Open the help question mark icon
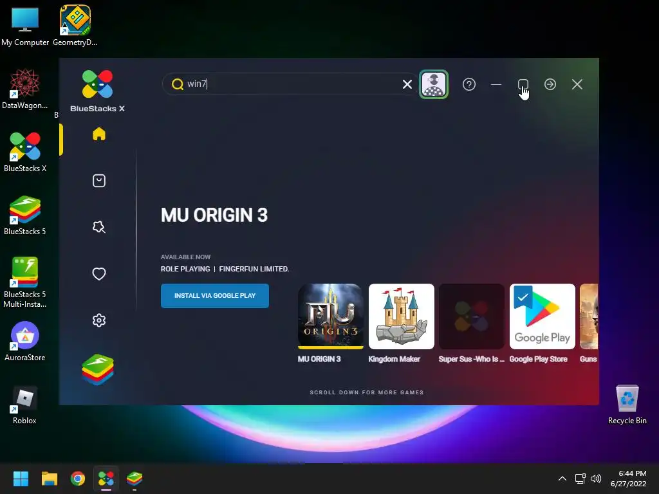This screenshot has width=659, height=494. click(469, 84)
